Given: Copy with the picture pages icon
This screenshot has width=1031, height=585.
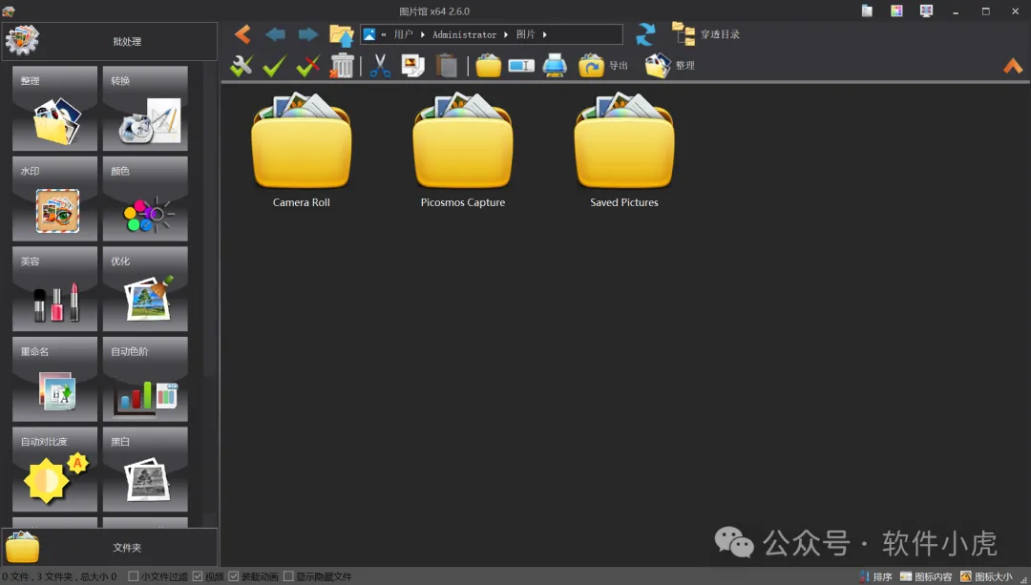Looking at the screenshot, I should point(413,66).
